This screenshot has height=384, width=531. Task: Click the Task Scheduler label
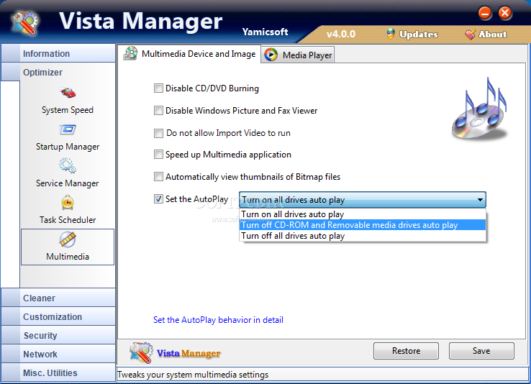pos(68,220)
